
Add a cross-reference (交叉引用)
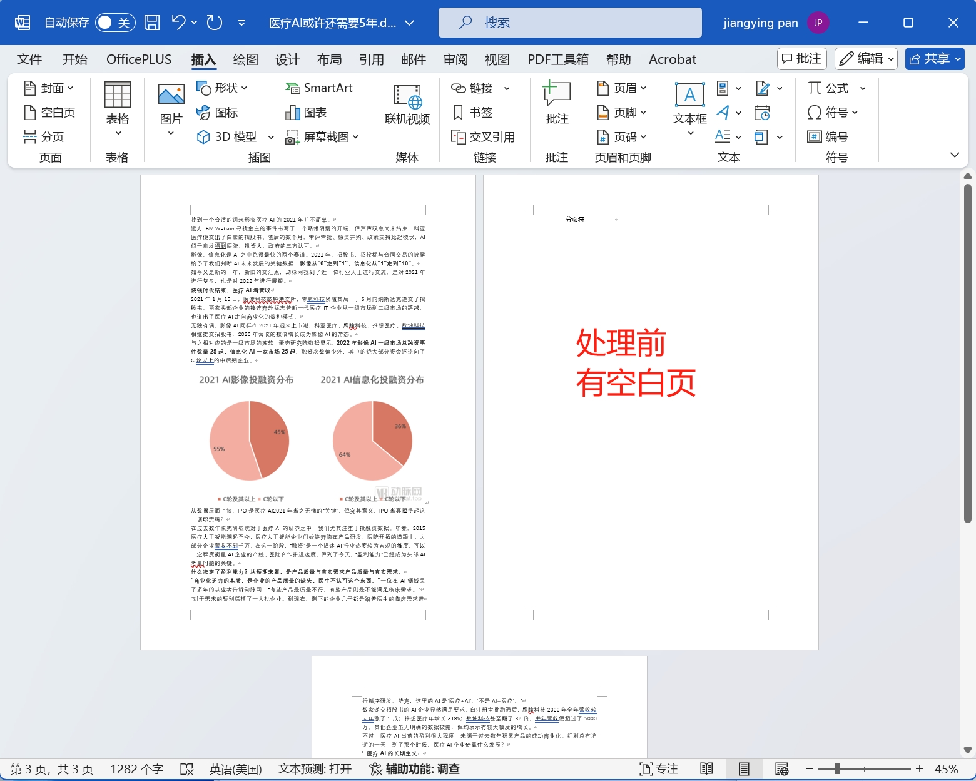click(483, 137)
